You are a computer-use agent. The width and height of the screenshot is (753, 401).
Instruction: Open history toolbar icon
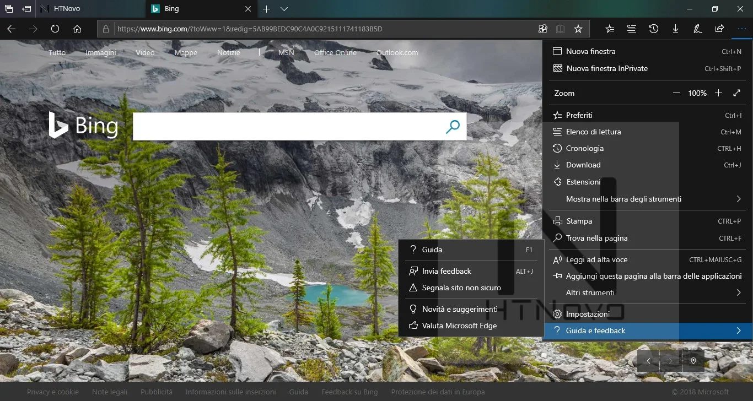(654, 29)
